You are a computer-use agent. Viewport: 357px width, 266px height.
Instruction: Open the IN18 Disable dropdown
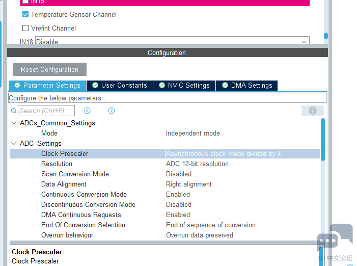tap(172, 41)
